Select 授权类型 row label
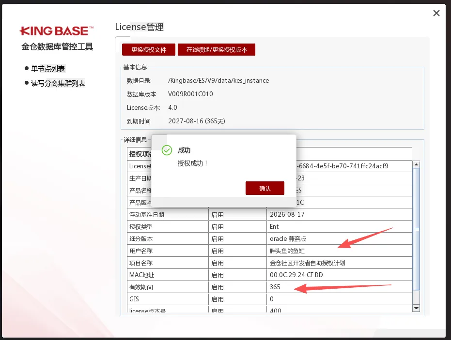This screenshot has height=340, width=451. tap(140, 226)
